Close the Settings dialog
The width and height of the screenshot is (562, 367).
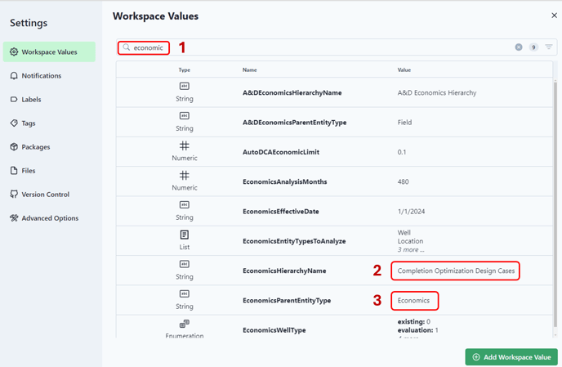(x=554, y=16)
